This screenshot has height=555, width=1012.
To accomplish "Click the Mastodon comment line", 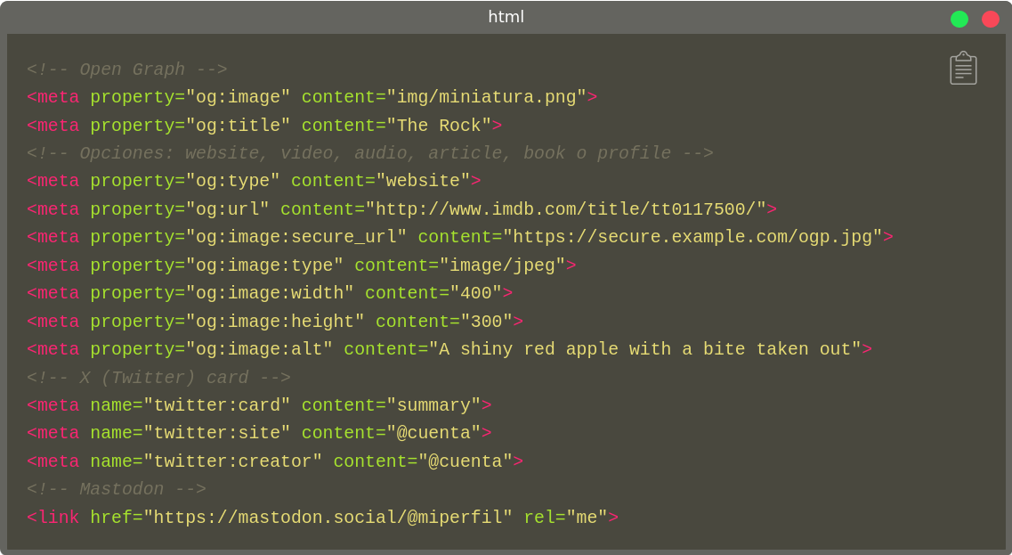I will coord(116,489).
